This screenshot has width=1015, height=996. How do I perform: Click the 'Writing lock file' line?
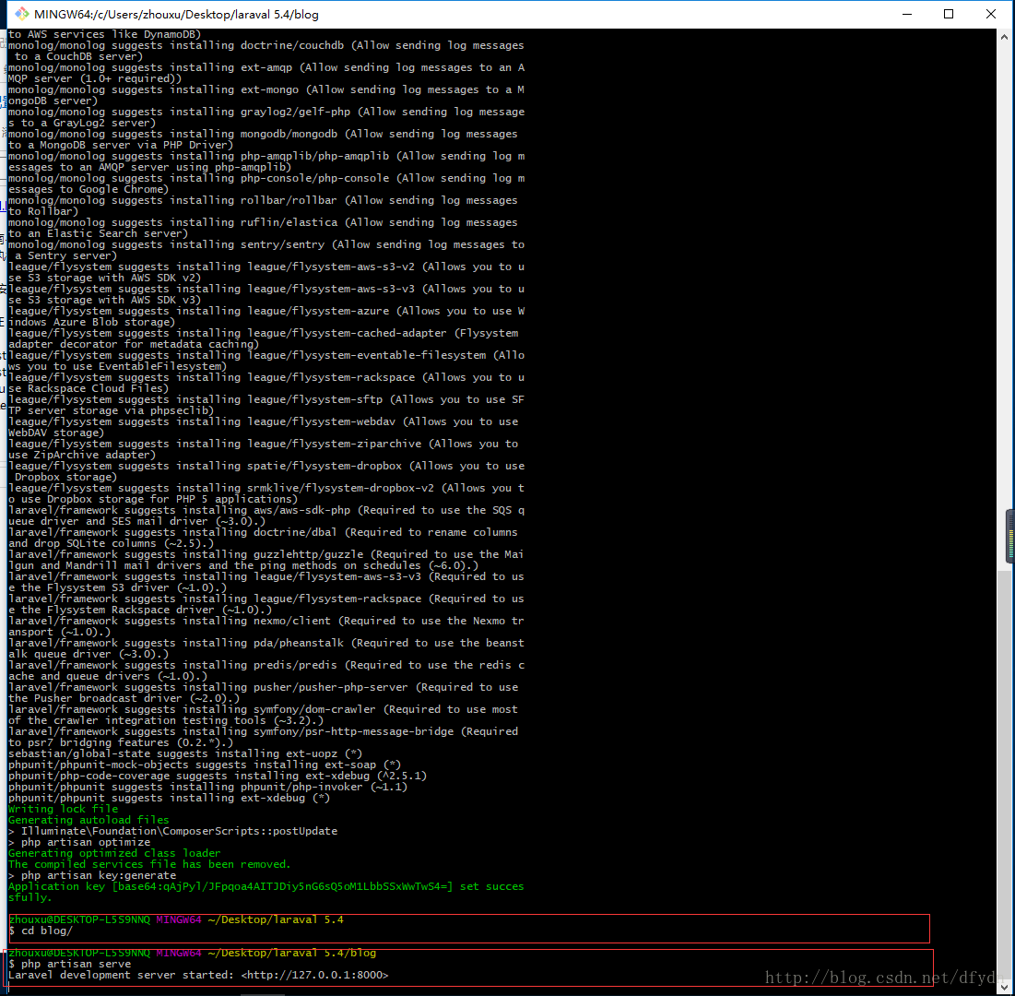(64, 809)
